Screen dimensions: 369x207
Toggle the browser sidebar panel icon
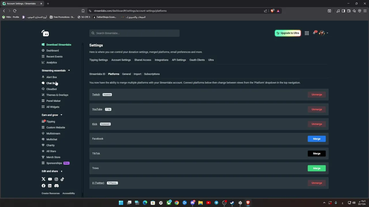343,11
